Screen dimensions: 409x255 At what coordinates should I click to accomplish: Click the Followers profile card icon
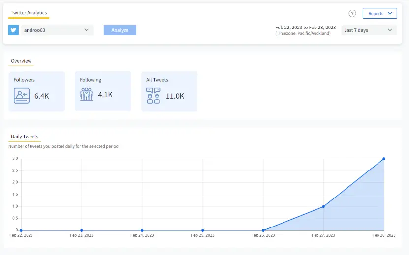(22, 95)
